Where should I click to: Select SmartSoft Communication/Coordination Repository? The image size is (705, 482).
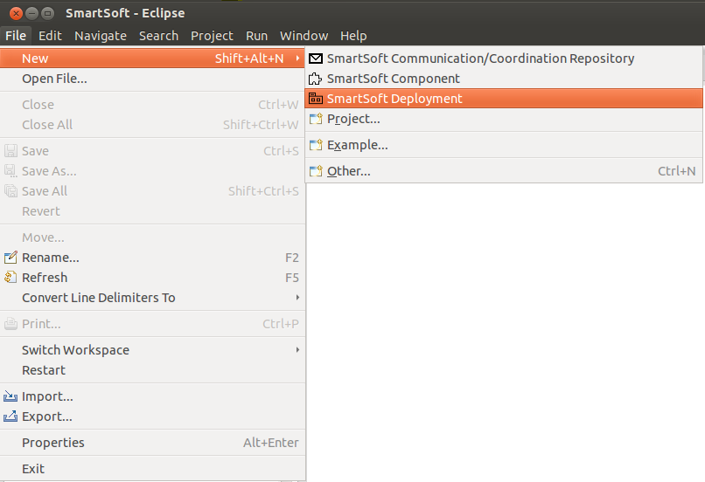(x=504, y=59)
